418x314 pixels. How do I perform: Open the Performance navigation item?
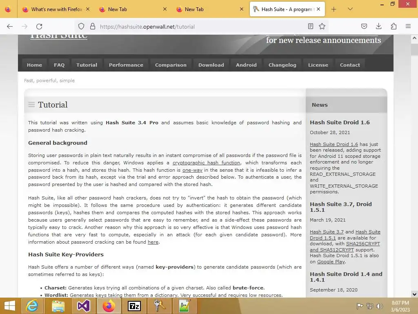click(x=126, y=65)
